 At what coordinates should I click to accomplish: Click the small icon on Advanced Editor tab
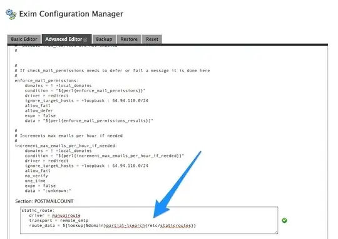pos(85,40)
